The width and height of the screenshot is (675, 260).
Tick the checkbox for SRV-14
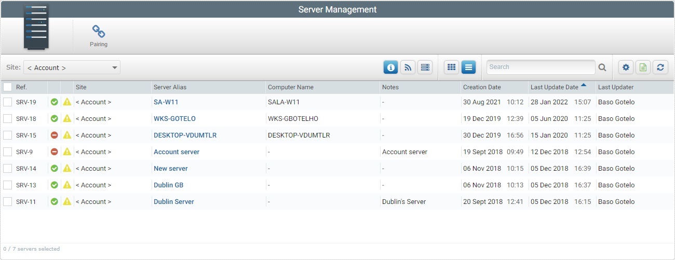(x=7, y=169)
